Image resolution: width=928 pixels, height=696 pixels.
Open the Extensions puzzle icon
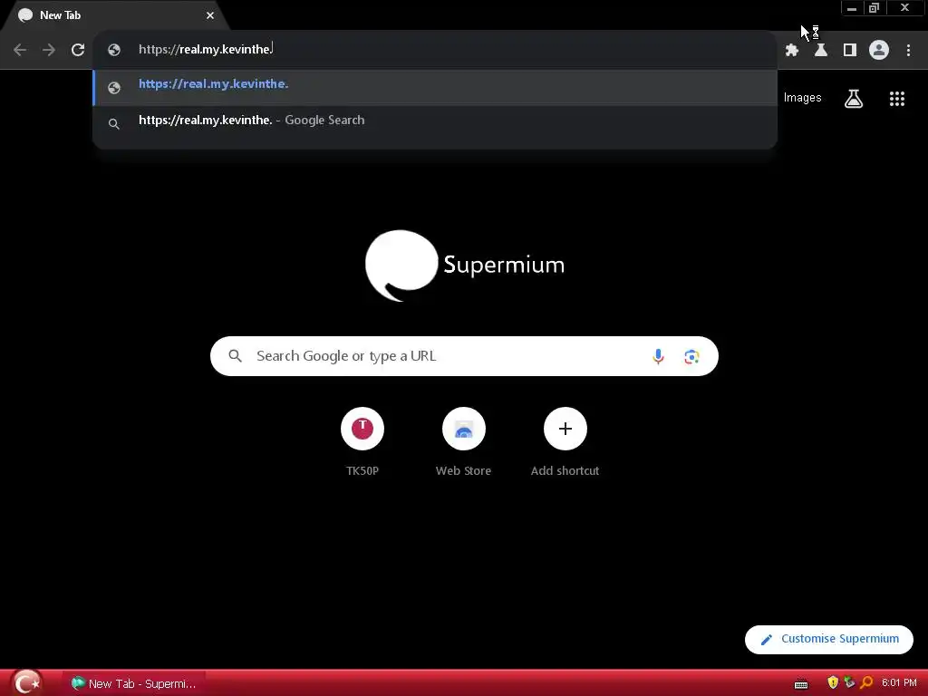[x=792, y=51]
